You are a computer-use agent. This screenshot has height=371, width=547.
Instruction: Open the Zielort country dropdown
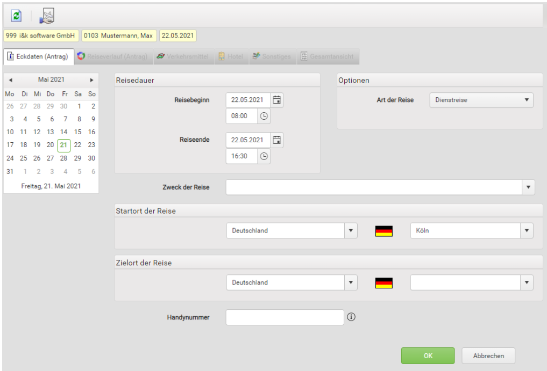[x=351, y=282]
